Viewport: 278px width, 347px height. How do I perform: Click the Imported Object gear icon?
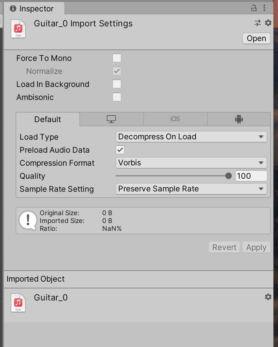pyautogui.click(x=268, y=297)
